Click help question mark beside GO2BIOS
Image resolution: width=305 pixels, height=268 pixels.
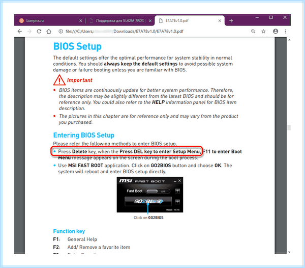point(177,202)
